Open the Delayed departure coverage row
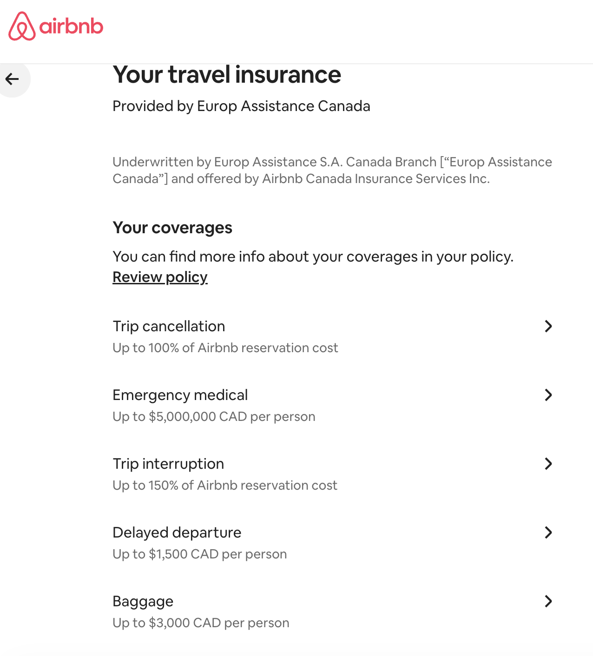Image resolution: width=593 pixels, height=656 pixels. 333,543
